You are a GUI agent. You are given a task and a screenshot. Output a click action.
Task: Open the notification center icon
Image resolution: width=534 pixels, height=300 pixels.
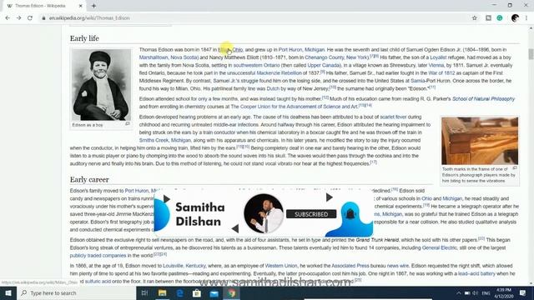523,292
